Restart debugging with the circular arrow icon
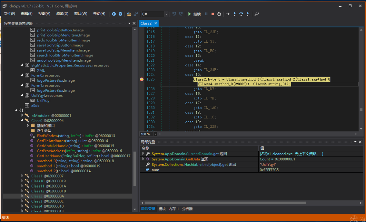The image size is (366, 222). coord(219,14)
